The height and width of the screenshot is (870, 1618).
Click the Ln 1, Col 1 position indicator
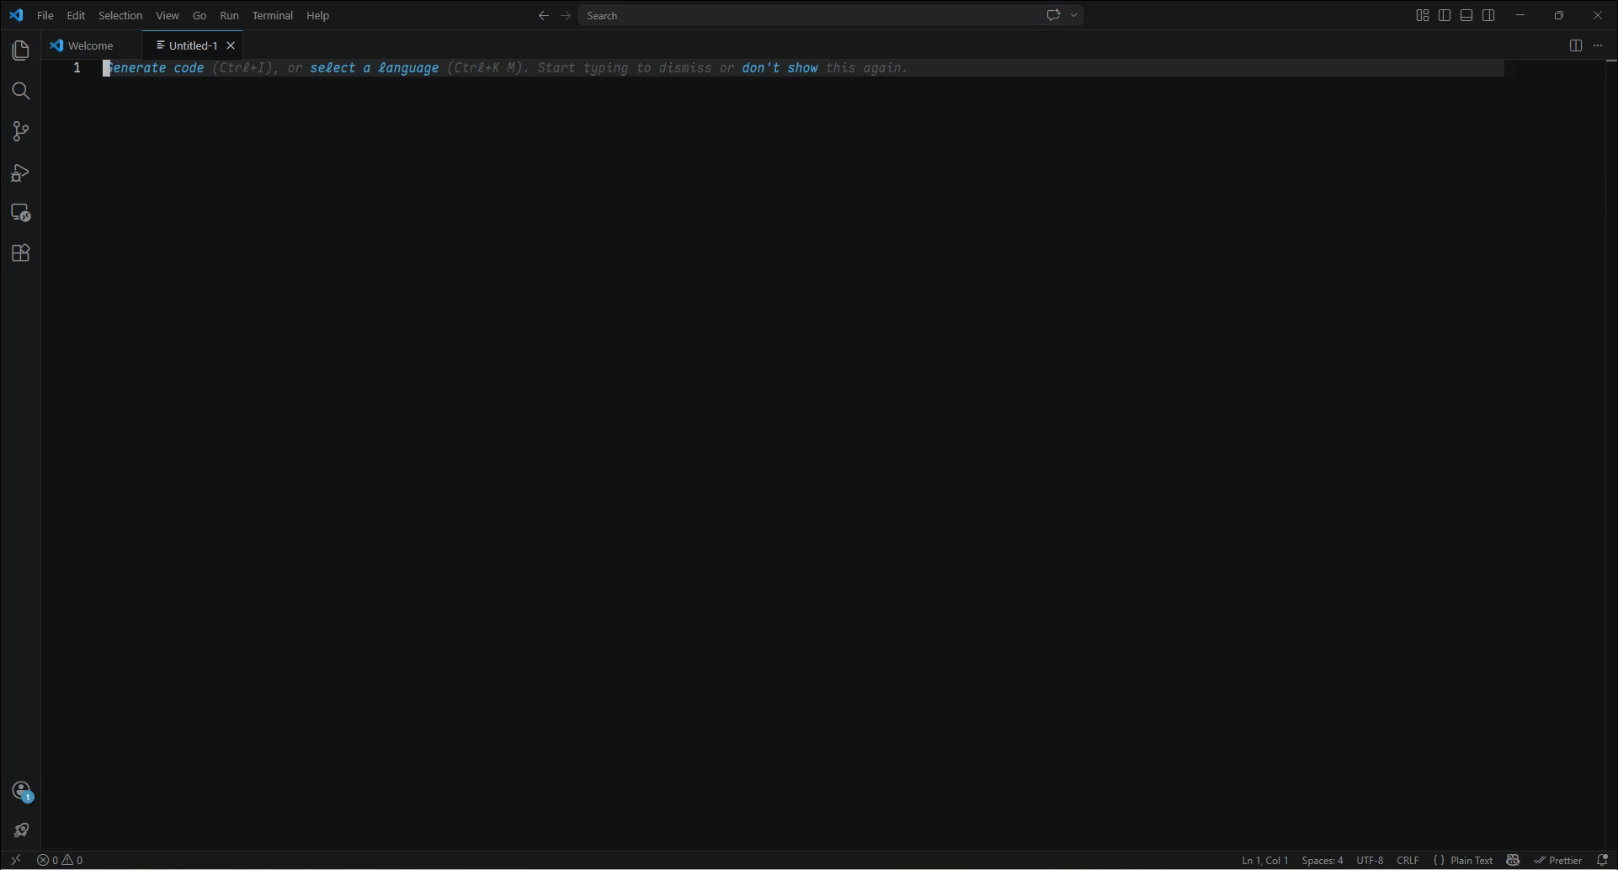(x=1264, y=860)
